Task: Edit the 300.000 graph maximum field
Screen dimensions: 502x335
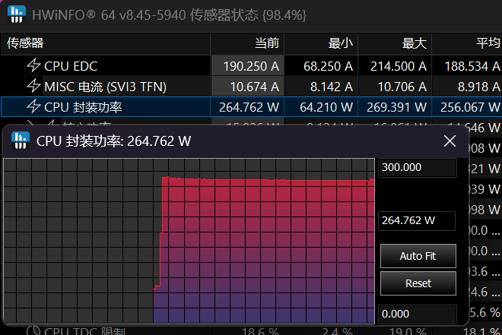Action: point(418,167)
